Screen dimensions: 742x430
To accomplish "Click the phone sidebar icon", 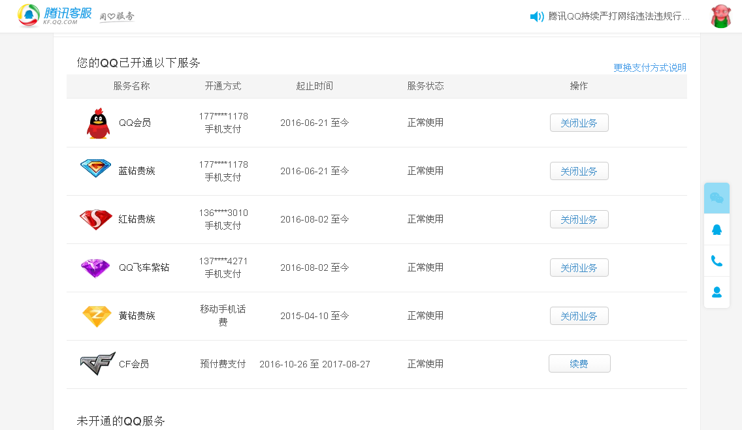I will pos(717,261).
